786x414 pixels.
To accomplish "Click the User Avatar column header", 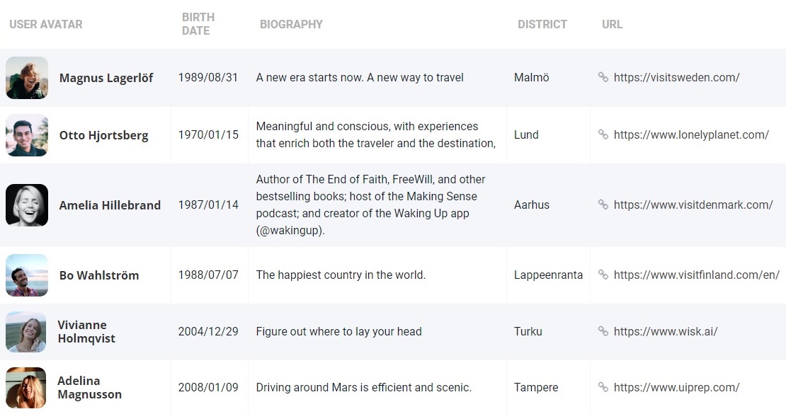I will tap(45, 24).
